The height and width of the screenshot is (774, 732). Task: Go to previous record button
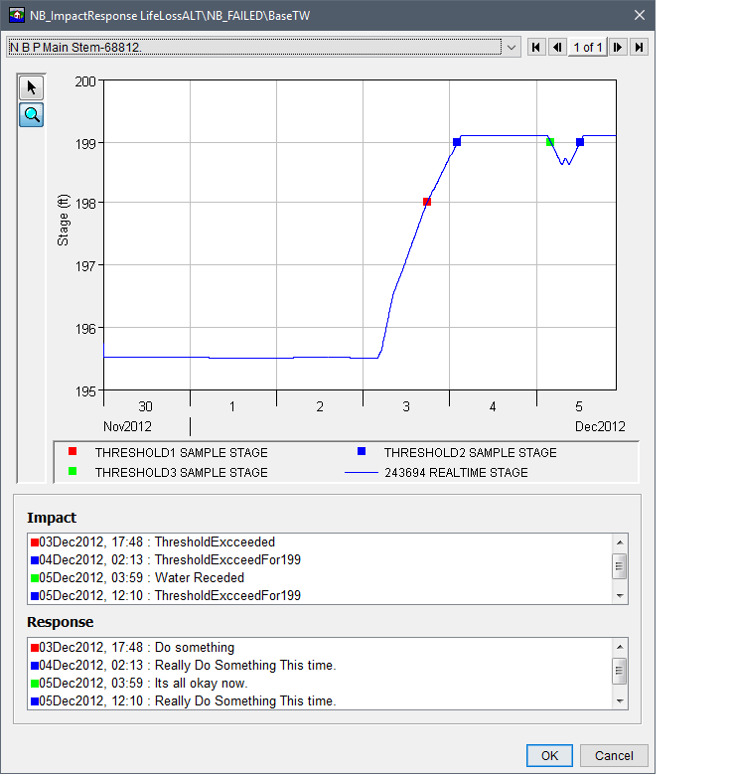point(557,48)
